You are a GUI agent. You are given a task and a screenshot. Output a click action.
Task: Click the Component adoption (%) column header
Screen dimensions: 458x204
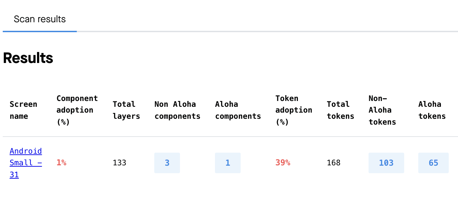[x=77, y=110]
